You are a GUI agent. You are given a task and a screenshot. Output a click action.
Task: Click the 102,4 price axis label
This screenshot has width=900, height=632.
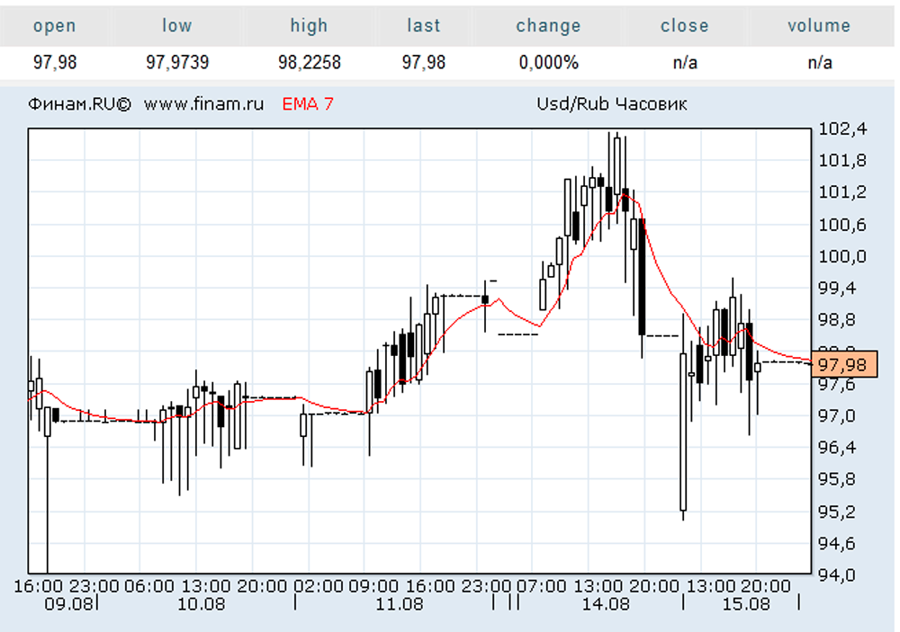(842, 129)
